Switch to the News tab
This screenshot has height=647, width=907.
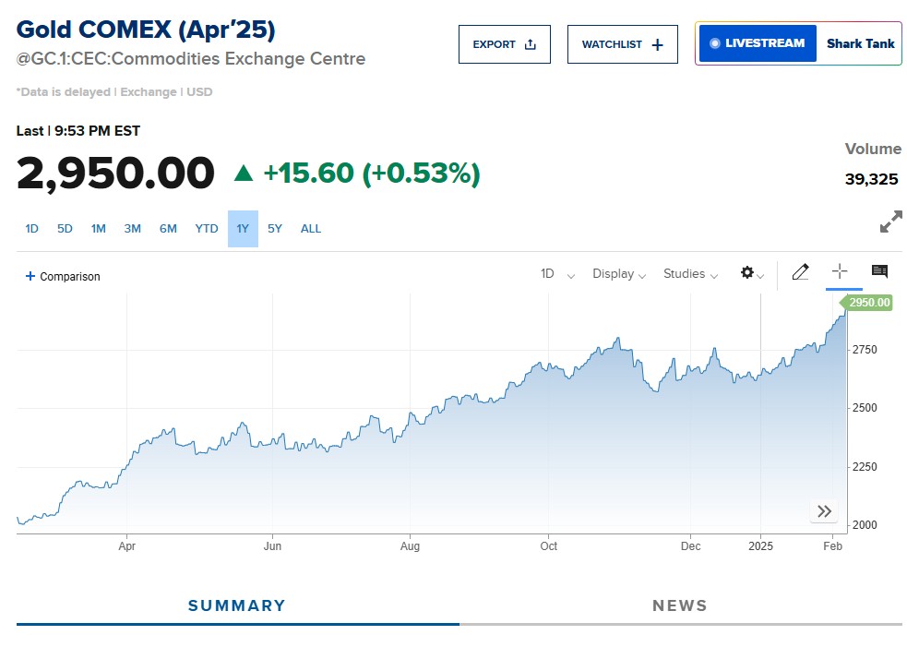coord(679,605)
